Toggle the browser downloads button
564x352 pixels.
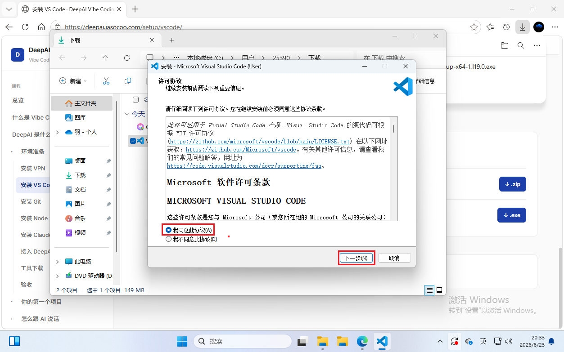[522, 27]
